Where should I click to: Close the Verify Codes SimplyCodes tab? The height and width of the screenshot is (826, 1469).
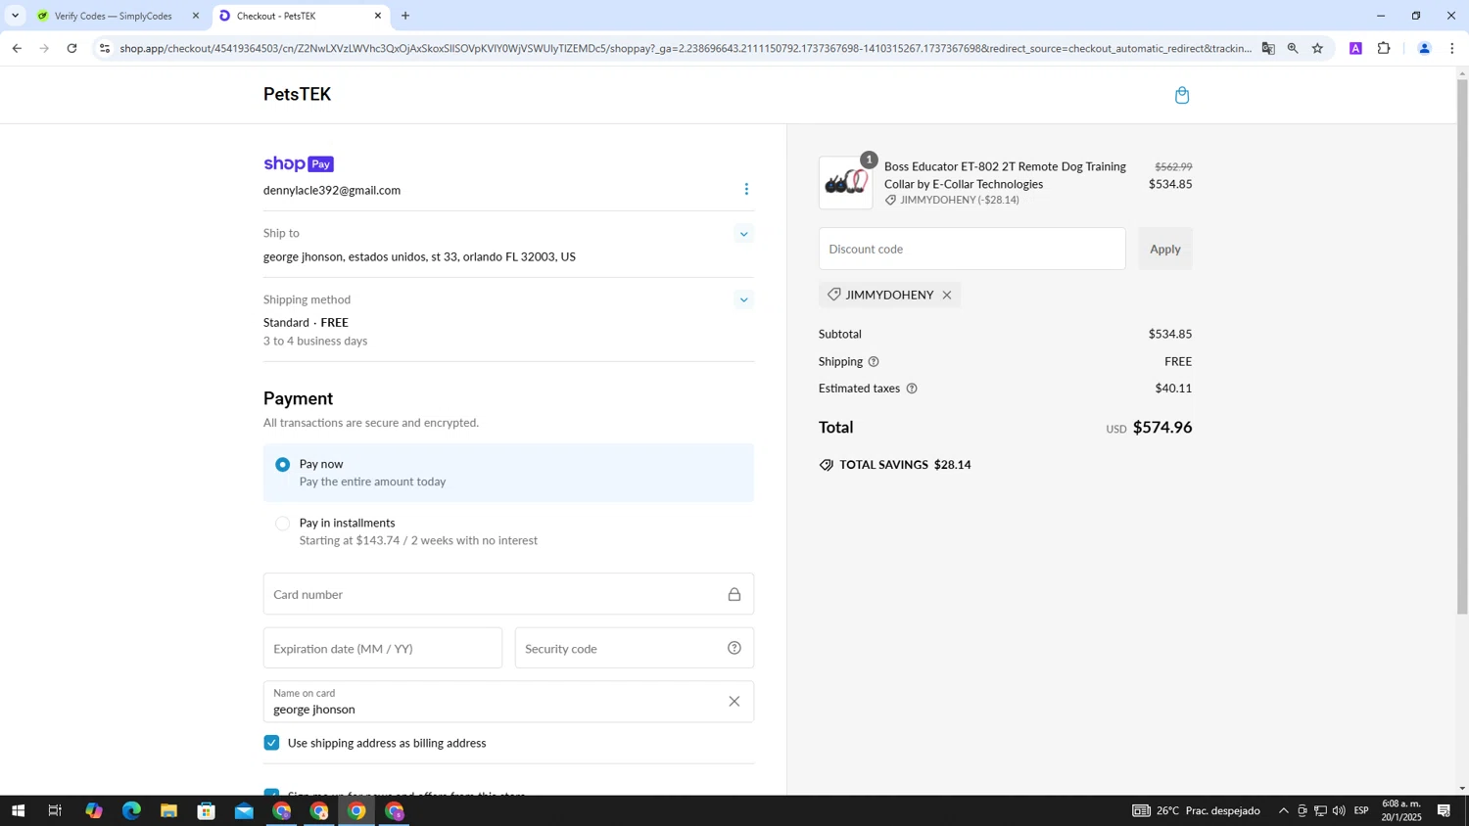[x=195, y=16]
